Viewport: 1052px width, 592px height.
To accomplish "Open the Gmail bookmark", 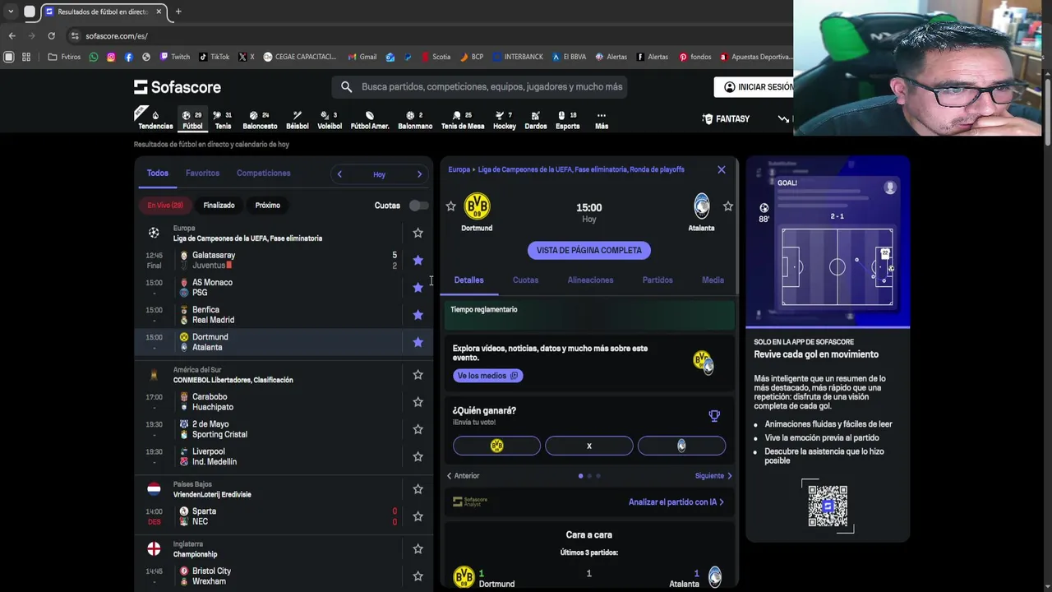I will click(x=362, y=57).
